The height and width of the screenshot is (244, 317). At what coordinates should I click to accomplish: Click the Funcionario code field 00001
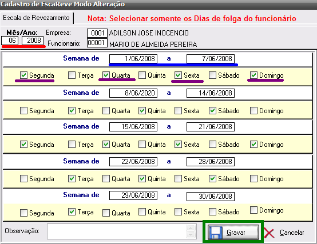[97, 43]
